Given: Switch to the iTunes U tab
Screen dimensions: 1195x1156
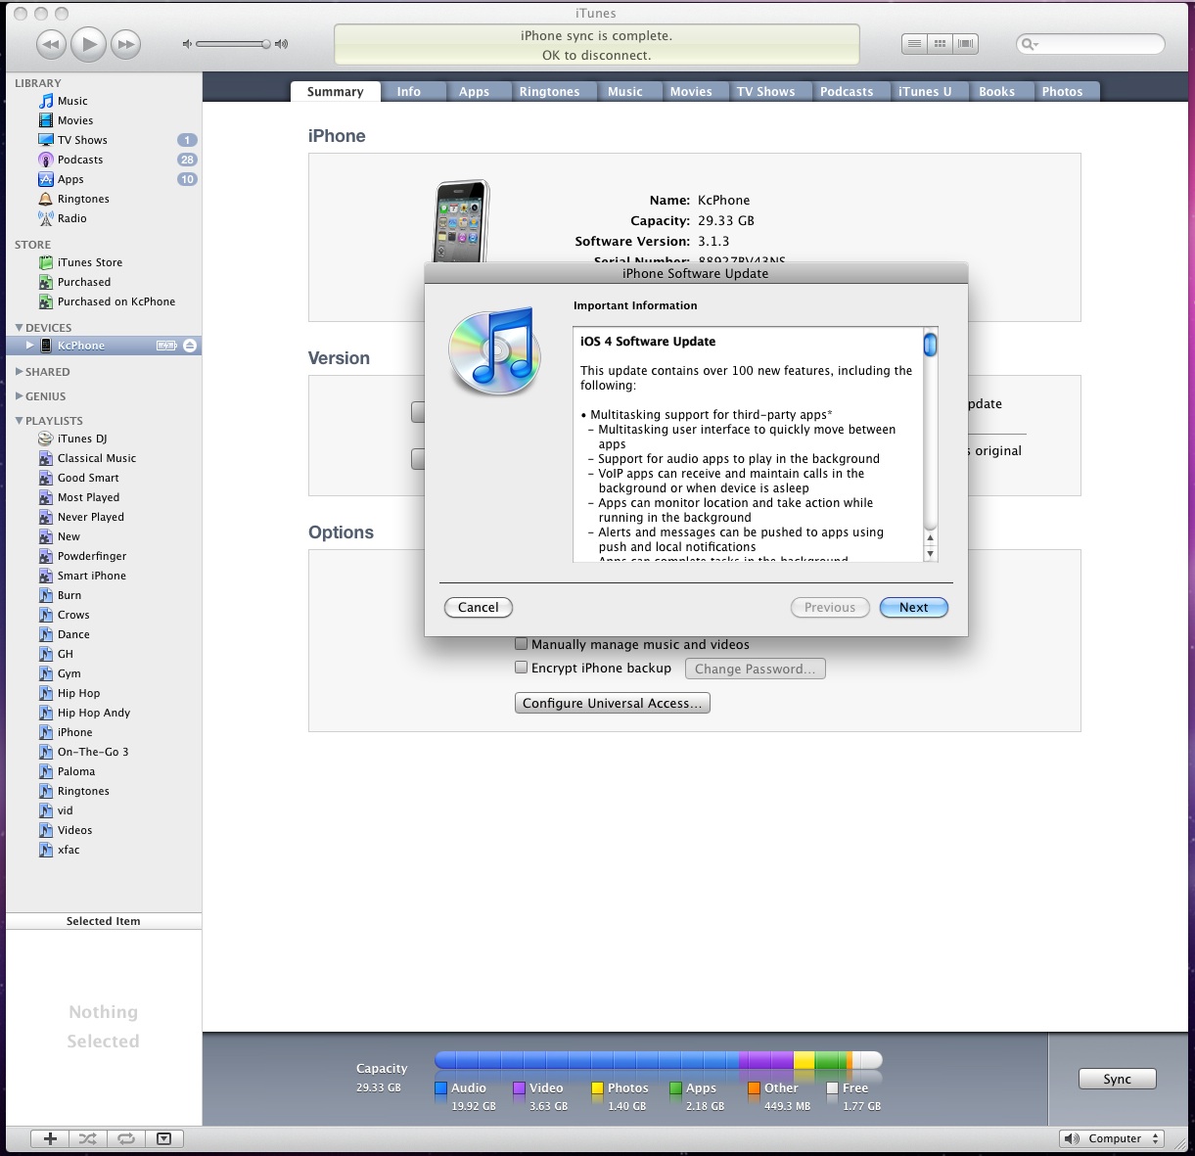Looking at the screenshot, I should click(x=925, y=92).
